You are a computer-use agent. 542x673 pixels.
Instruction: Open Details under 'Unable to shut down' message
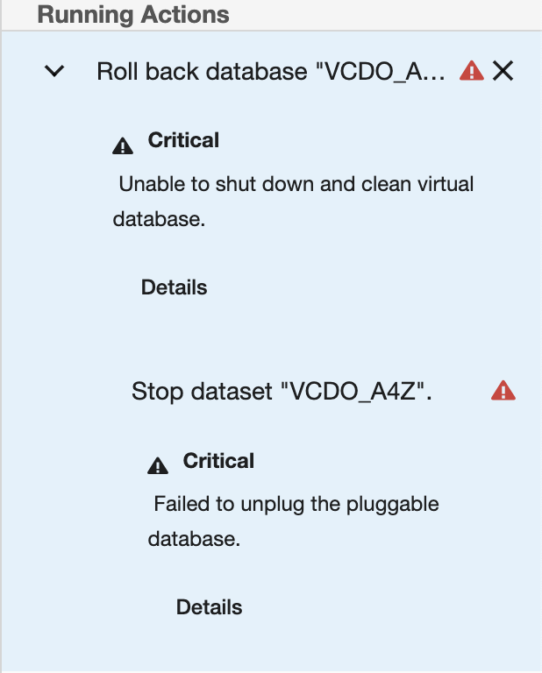174,287
